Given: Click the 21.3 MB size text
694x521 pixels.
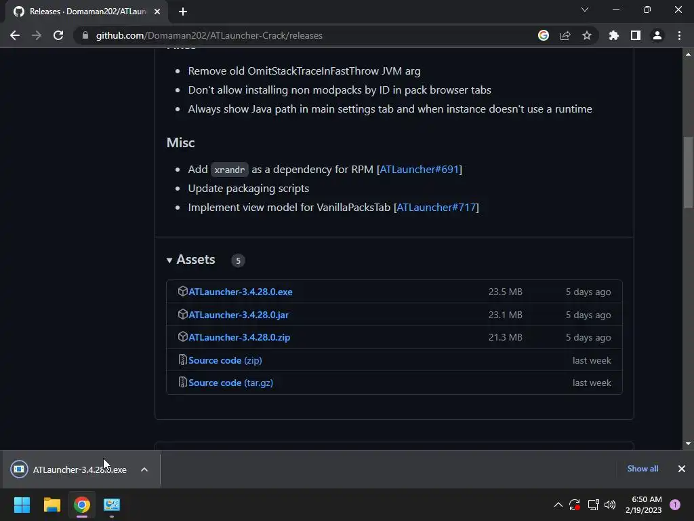Looking at the screenshot, I should pos(506,337).
